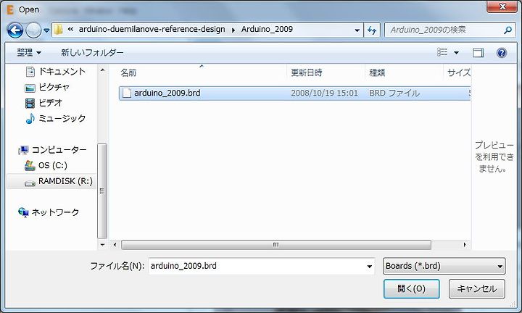Open view options dropdown arrow
The height and width of the screenshot is (313, 522).
pos(457,53)
